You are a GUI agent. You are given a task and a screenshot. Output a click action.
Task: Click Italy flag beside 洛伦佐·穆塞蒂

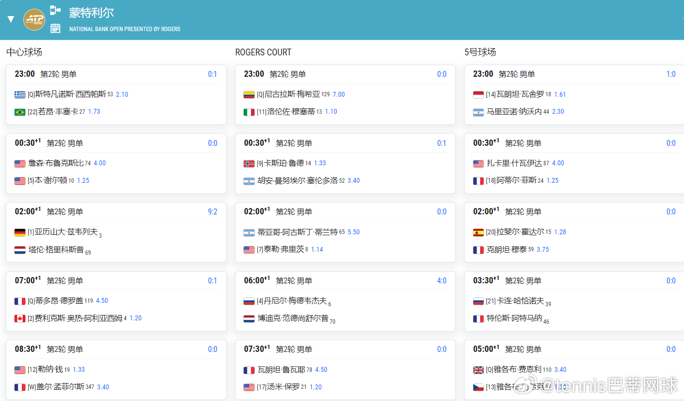coord(249,112)
